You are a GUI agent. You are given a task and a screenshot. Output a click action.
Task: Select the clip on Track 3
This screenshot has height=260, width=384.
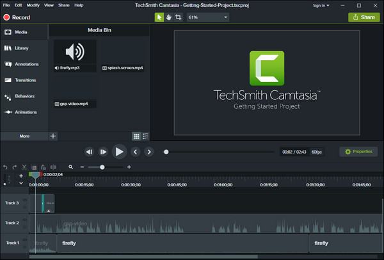point(42,203)
